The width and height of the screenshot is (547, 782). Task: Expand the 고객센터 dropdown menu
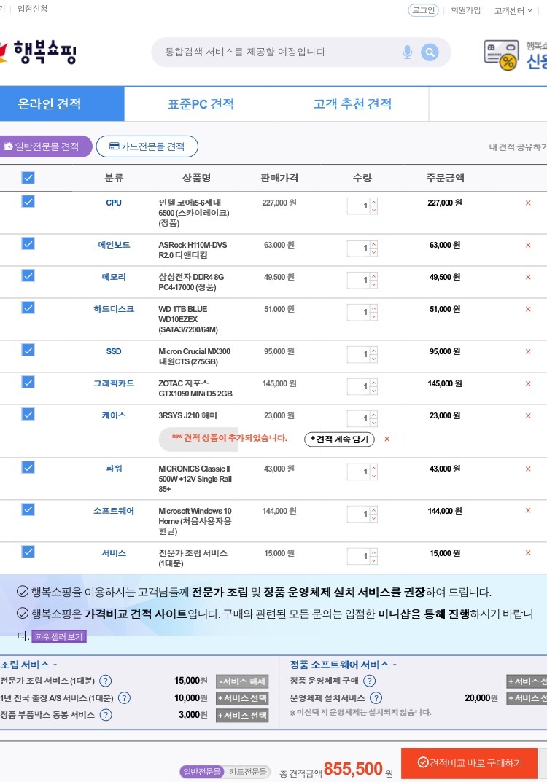513,10
